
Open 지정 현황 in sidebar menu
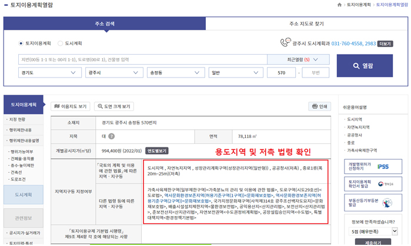coord(17,120)
